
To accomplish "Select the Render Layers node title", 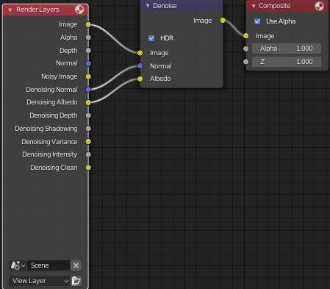I will (37, 10).
